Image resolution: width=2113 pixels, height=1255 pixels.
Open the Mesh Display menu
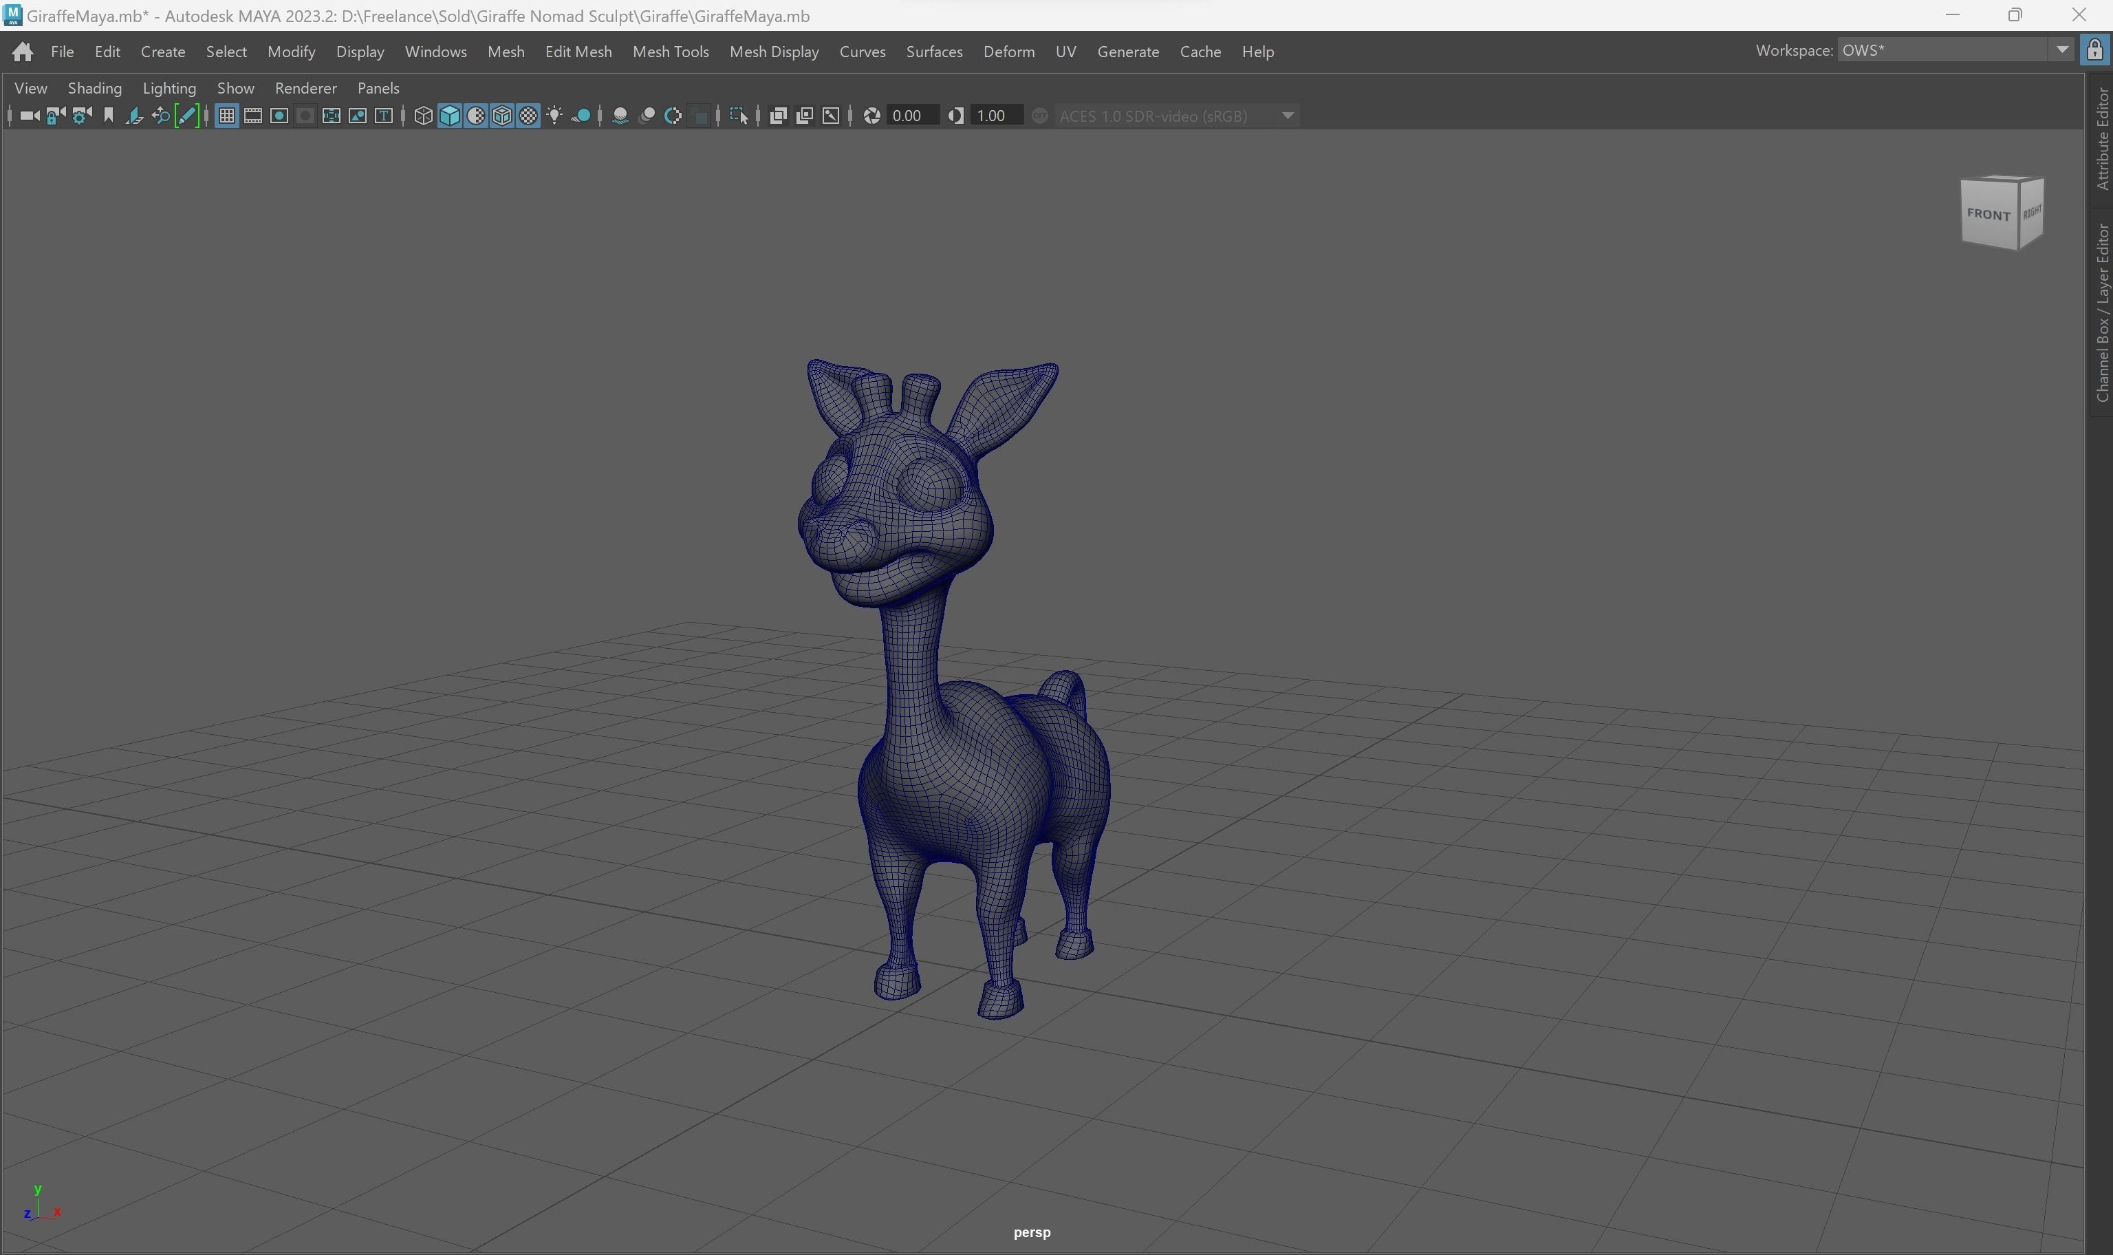pos(774,52)
